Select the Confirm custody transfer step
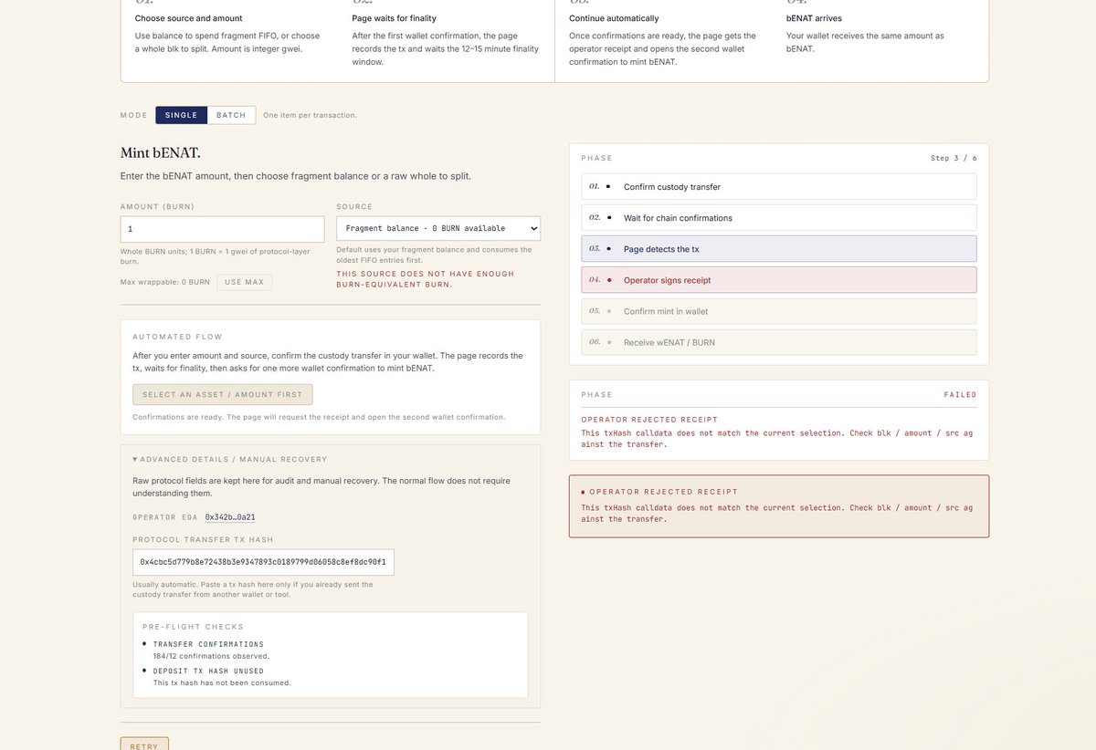This screenshot has height=750, width=1096. point(779,187)
